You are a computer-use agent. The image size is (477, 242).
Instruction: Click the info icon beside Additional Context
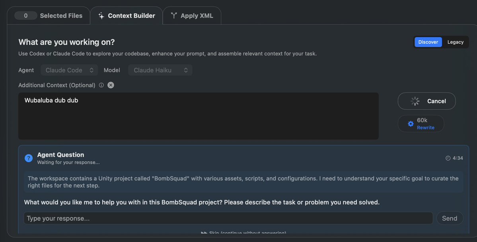coord(101,85)
